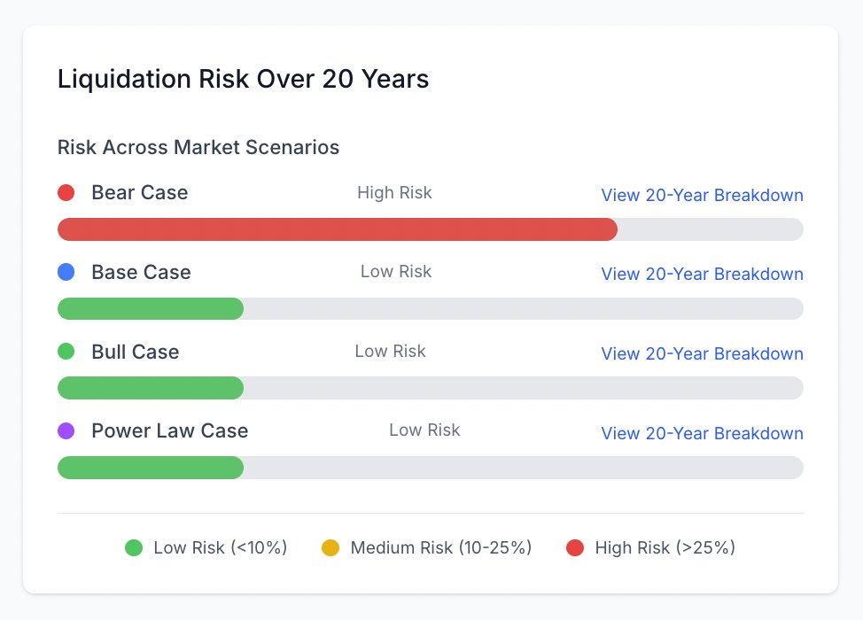Open Base Case 20-Year Breakdown link
This screenshot has height=620, width=863.
click(x=702, y=274)
